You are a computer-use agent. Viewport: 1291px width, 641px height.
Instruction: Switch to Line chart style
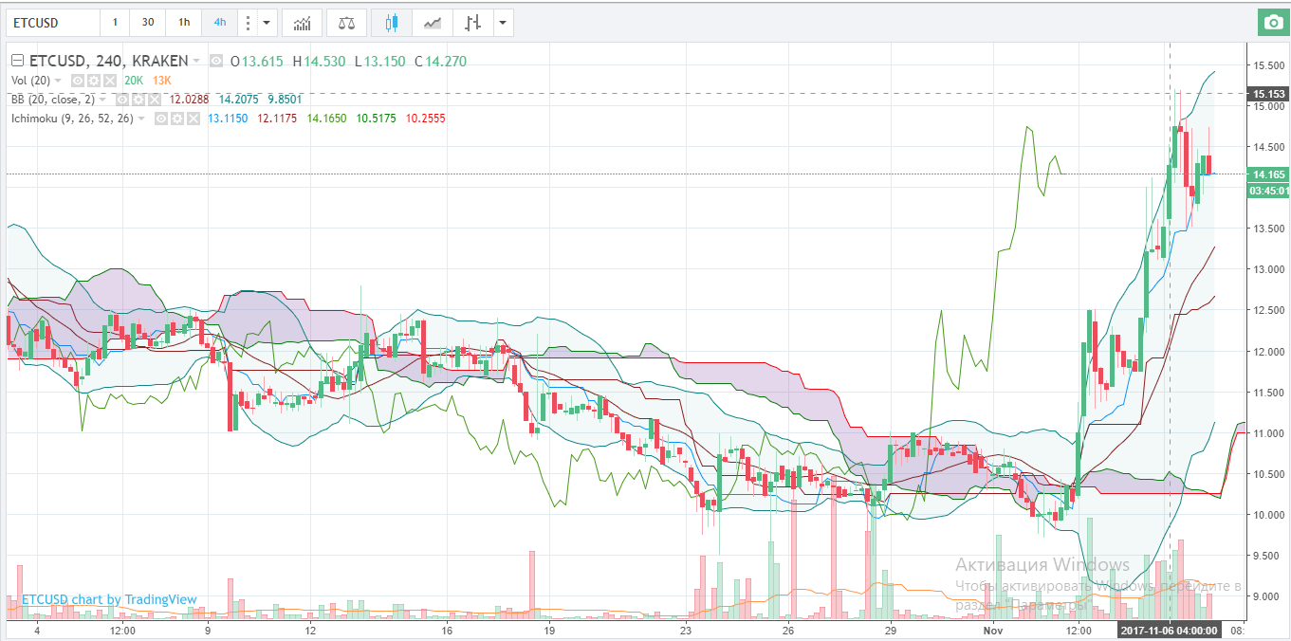click(x=432, y=23)
